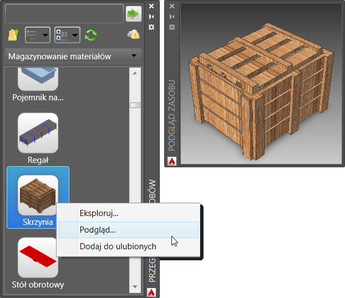This screenshot has height=298, width=345.
Task: Click the cloud warning icon
Action: (133, 34)
